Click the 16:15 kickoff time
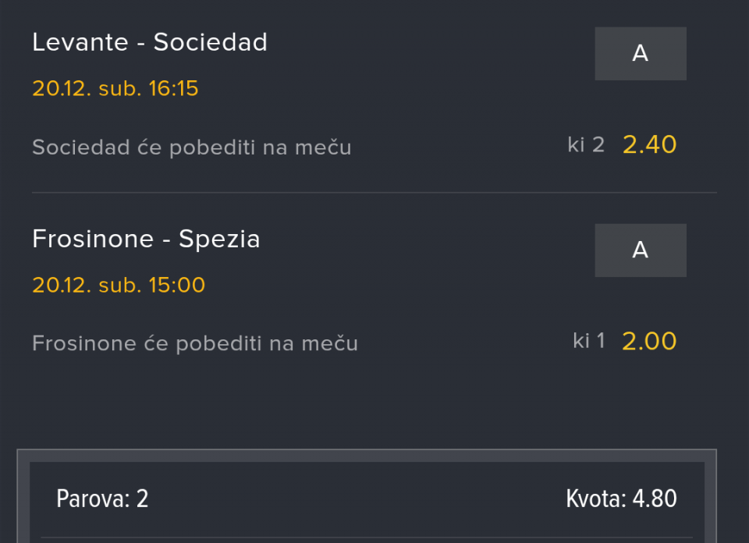 coord(173,89)
